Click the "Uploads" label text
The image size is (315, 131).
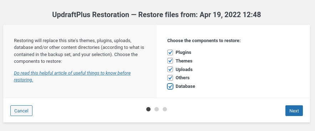click(x=184, y=69)
